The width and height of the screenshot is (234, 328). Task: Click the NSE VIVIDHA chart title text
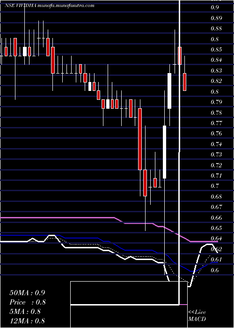49,6
